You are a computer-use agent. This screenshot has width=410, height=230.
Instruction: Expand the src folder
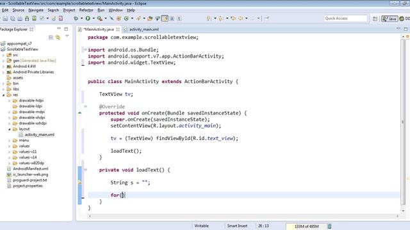click(x=3, y=55)
